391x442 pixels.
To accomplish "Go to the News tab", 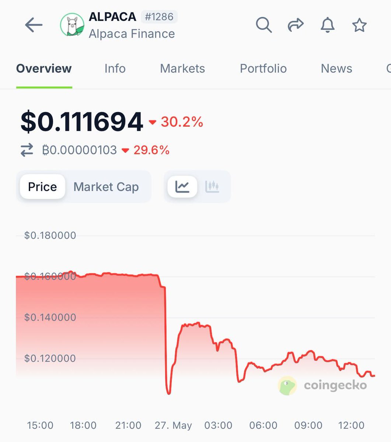I will click(x=336, y=69).
